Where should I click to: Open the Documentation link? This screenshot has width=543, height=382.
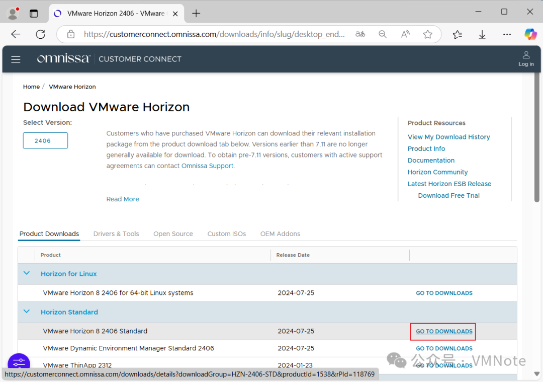pyautogui.click(x=431, y=161)
